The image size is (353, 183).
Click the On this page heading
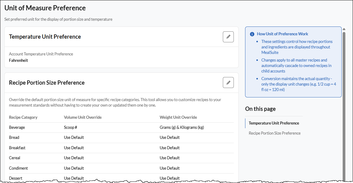click(x=260, y=109)
